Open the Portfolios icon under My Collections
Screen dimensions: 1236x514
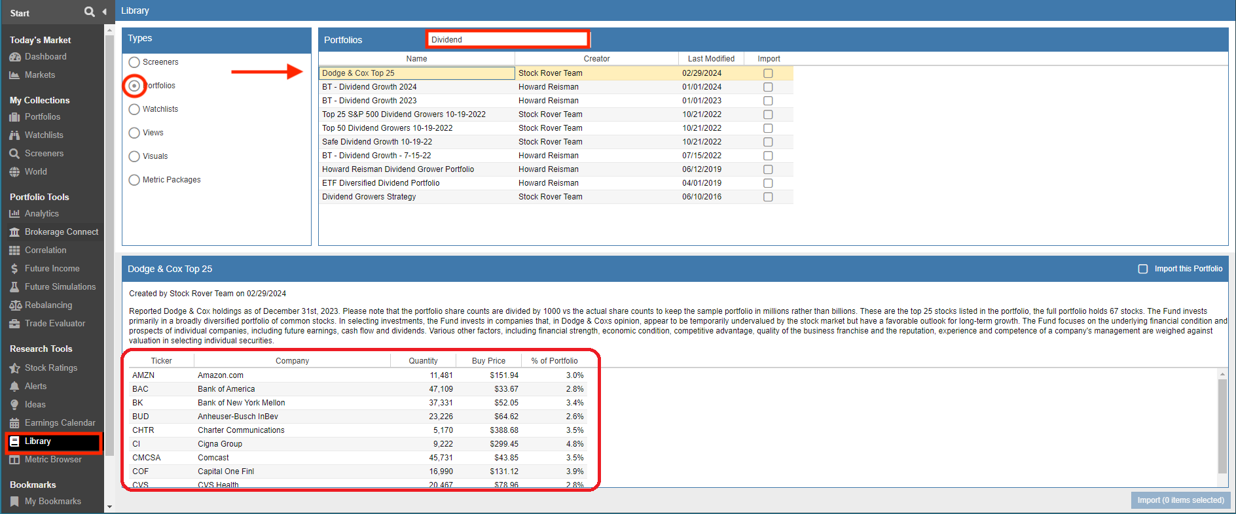point(14,117)
